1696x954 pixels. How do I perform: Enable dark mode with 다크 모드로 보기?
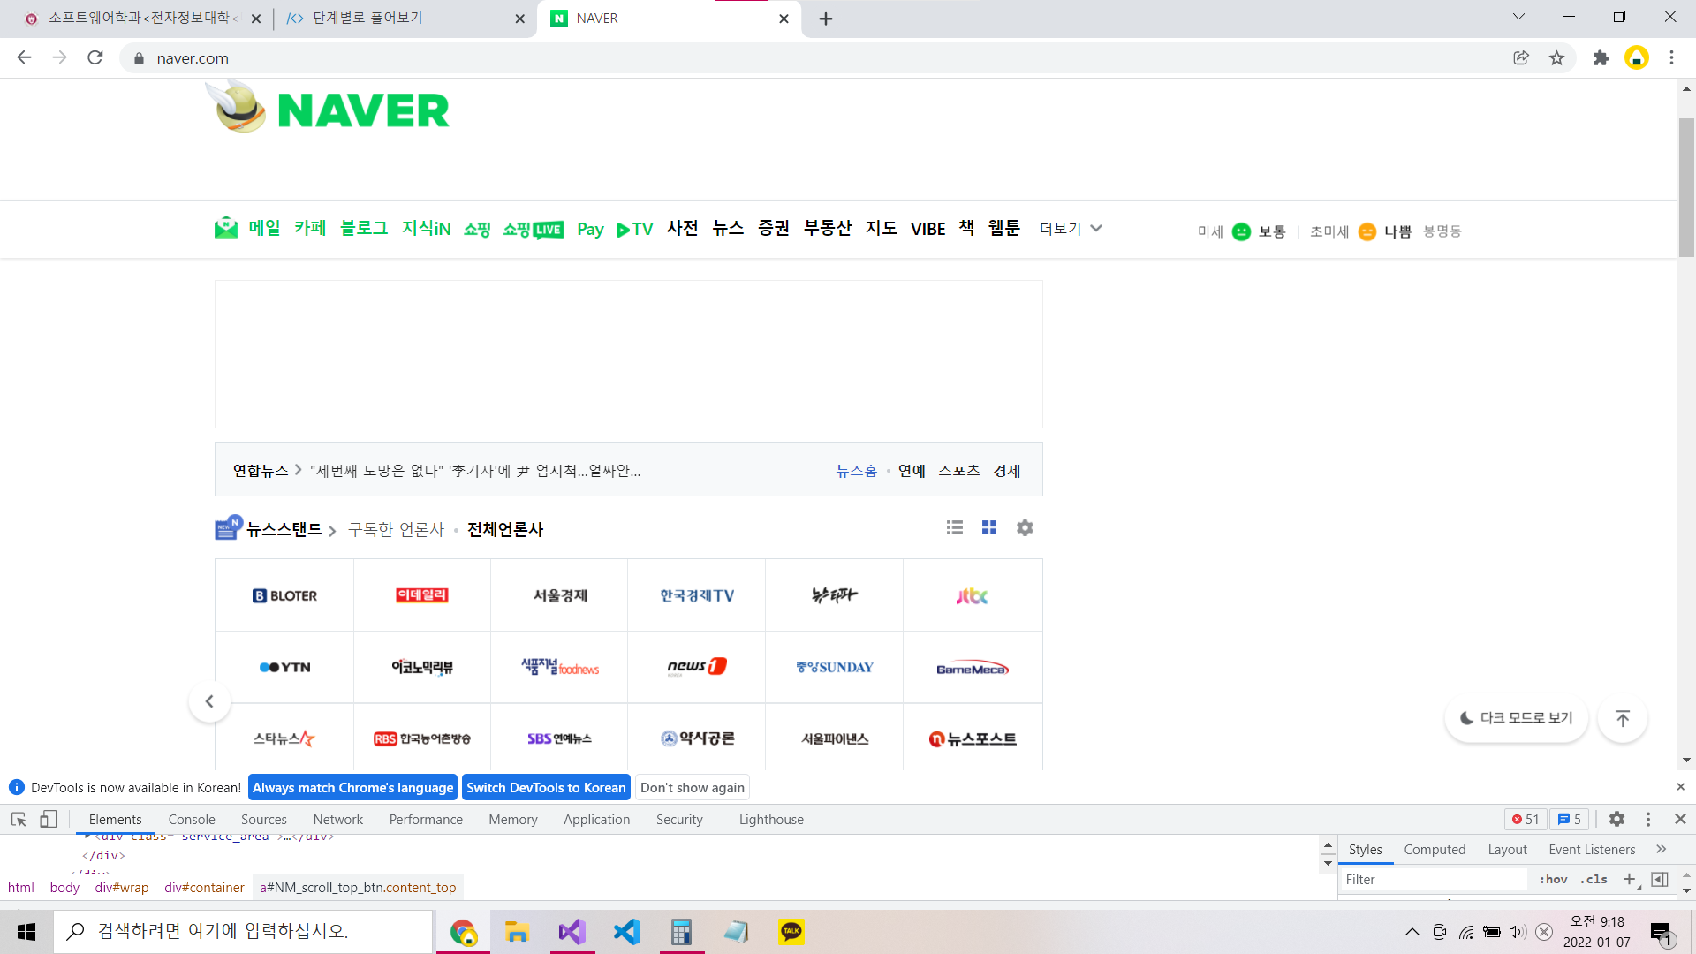(1517, 718)
